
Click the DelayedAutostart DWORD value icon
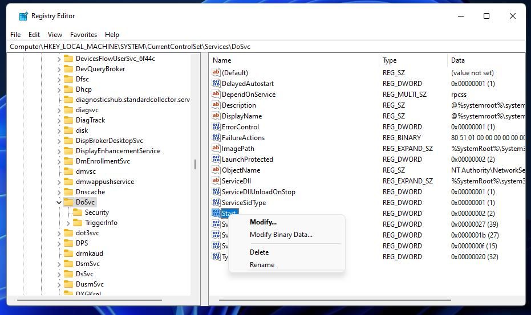click(216, 83)
